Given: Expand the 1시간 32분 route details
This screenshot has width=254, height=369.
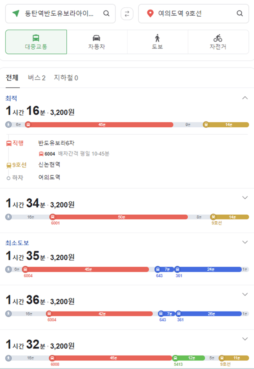Looking at the screenshot, I should (x=245, y=339).
